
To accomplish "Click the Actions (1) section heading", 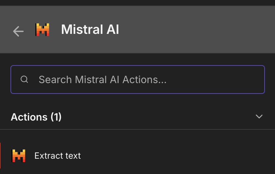I will (36, 117).
